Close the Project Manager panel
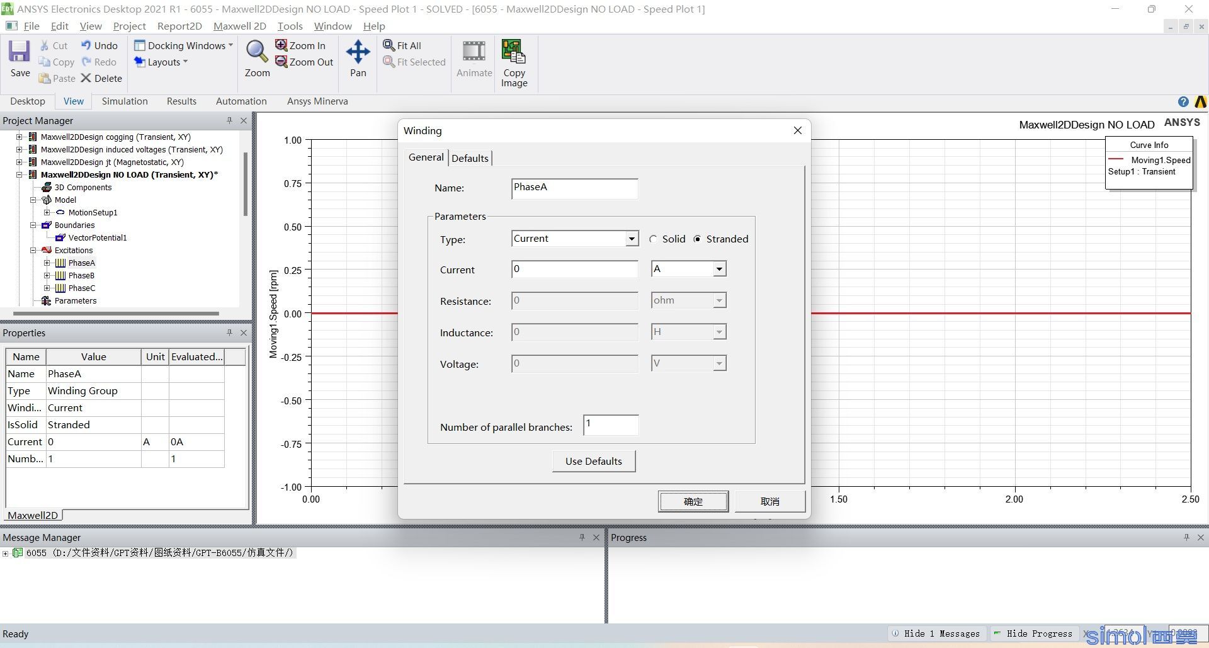 tap(244, 120)
